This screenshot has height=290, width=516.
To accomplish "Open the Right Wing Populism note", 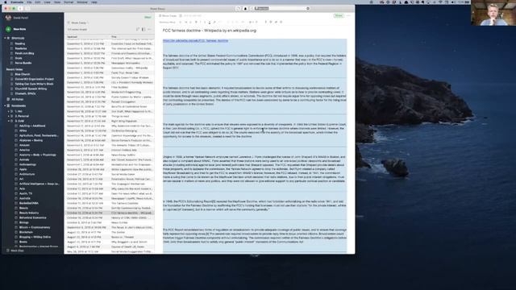I will [x=110, y=121].
